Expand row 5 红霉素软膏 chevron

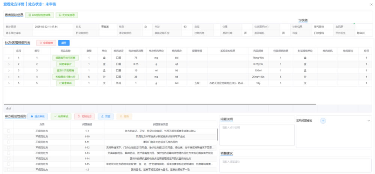pyautogui.click(x=9, y=83)
